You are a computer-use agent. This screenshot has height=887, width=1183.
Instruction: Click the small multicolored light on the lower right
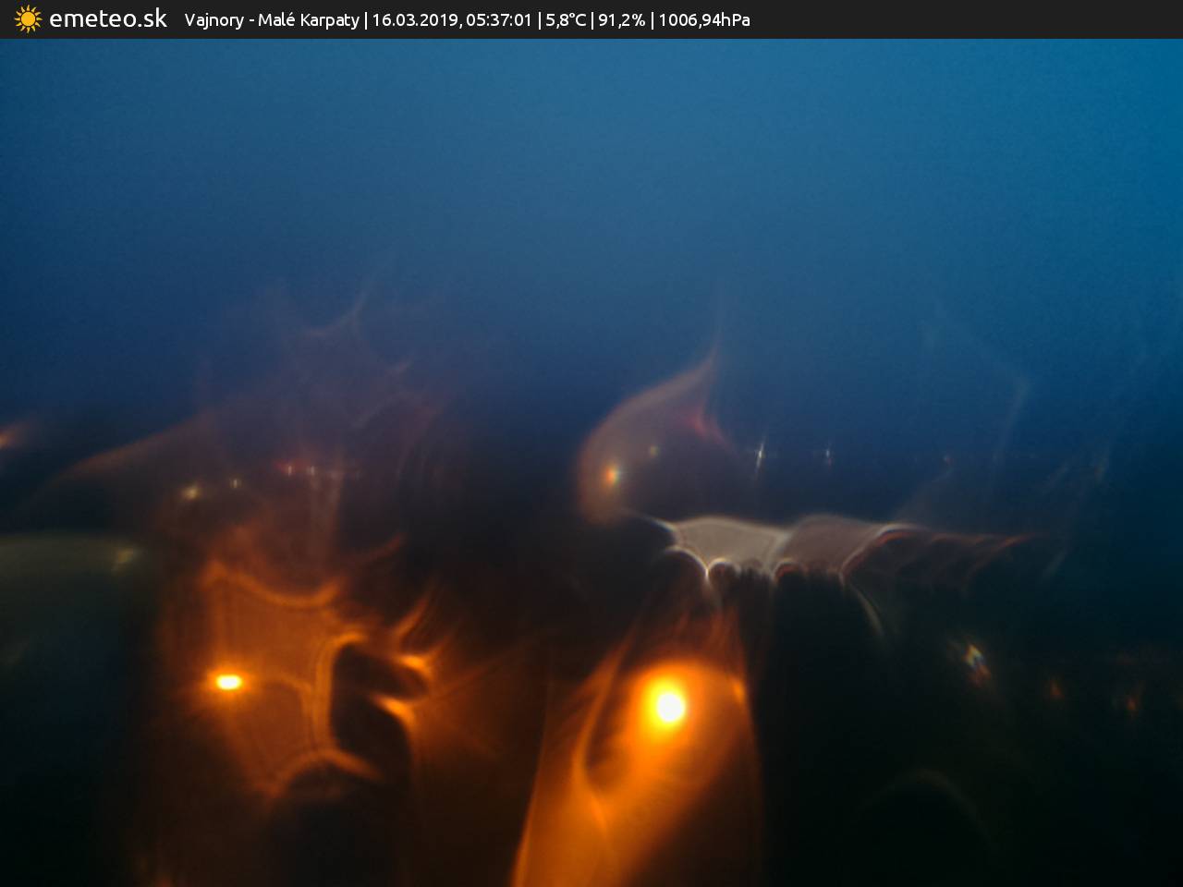(x=974, y=659)
